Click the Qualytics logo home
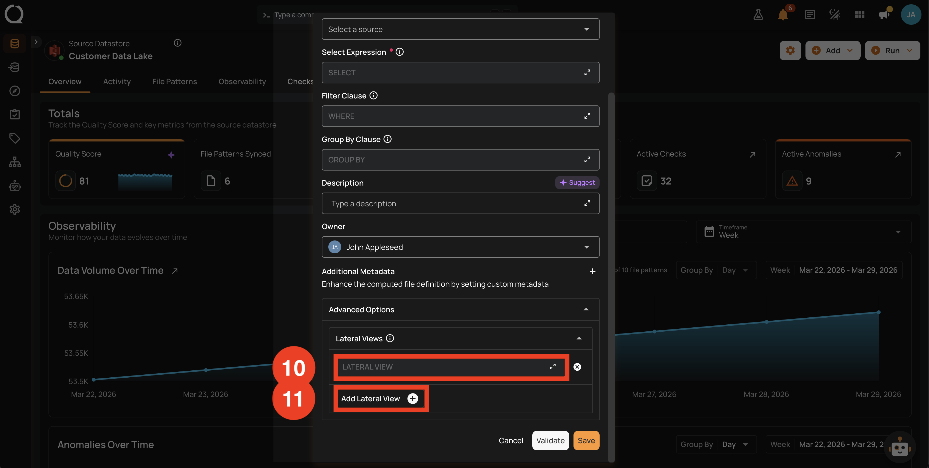This screenshot has height=468, width=929. point(14,14)
